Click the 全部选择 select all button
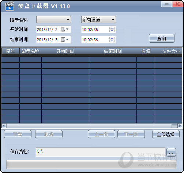Screen dimensions: 184x173 tap(166, 134)
